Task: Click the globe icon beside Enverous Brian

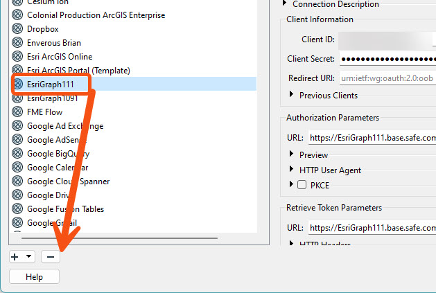Action: pyautogui.click(x=17, y=42)
